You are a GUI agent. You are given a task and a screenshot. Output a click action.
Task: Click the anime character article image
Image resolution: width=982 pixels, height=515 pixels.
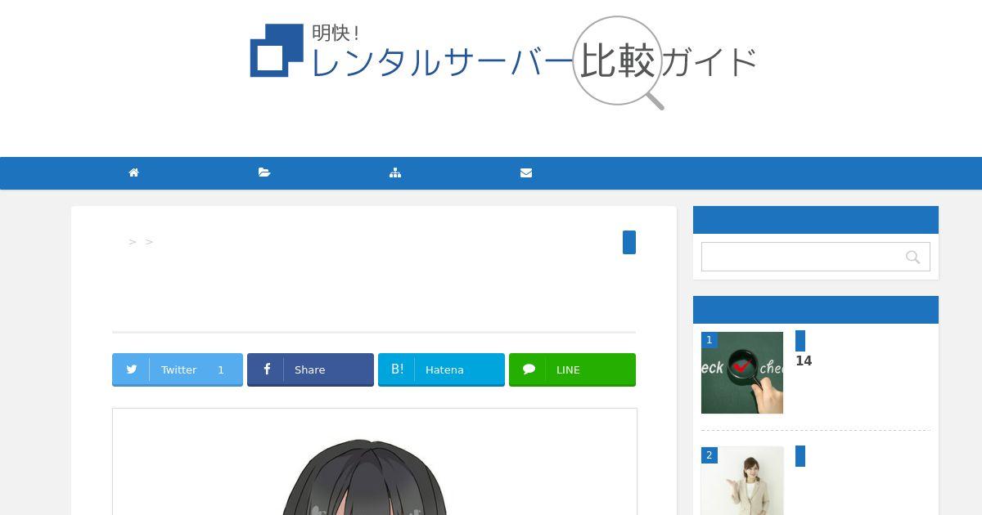click(x=375, y=462)
